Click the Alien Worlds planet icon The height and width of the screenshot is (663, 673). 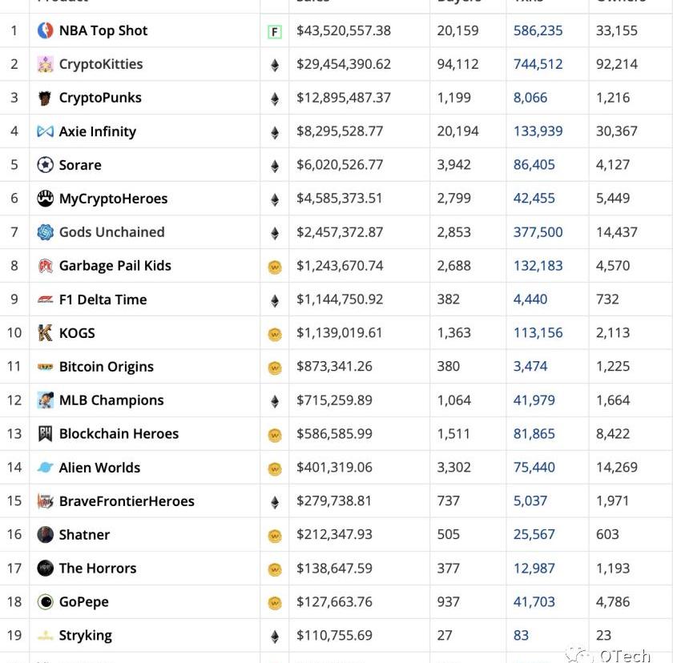pos(46,468)
